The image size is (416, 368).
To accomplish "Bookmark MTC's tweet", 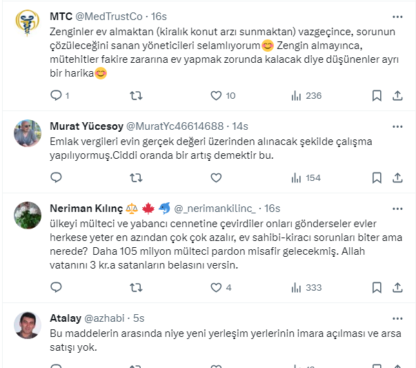I will 377,96.
